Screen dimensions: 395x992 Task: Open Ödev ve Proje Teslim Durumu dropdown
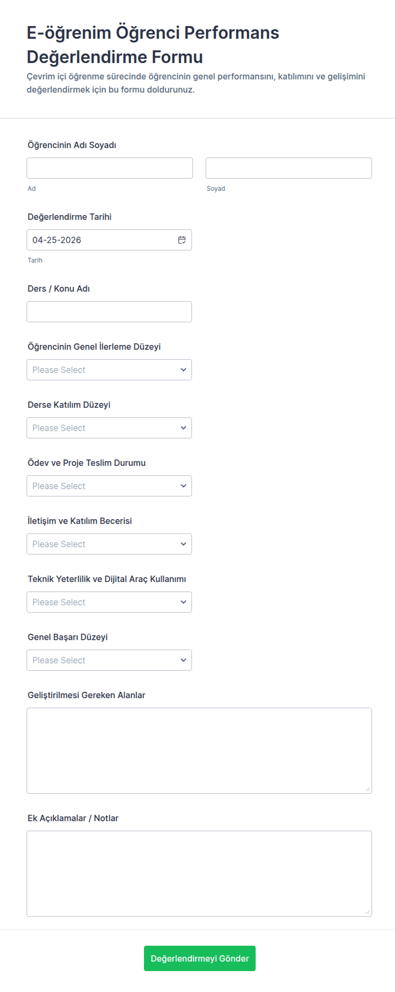click(109, 486)
